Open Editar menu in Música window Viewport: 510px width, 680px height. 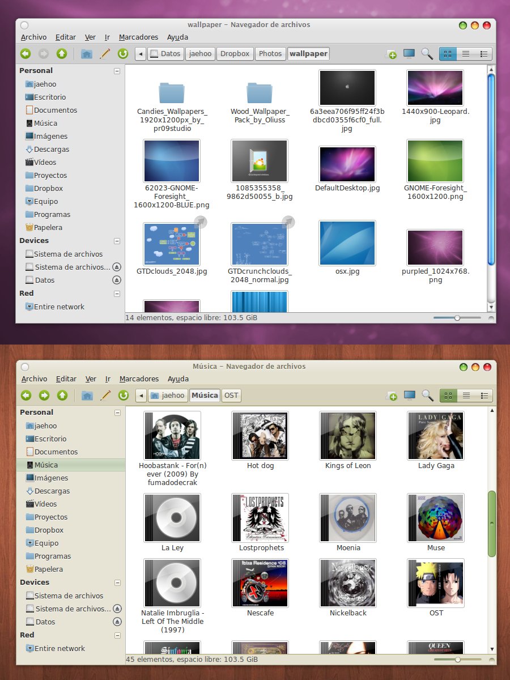[x=66, y=379]
